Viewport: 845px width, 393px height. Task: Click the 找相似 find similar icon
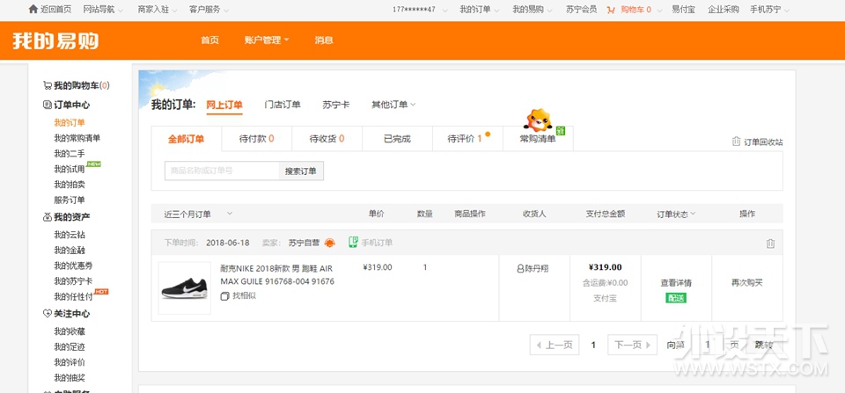(224, 296)
